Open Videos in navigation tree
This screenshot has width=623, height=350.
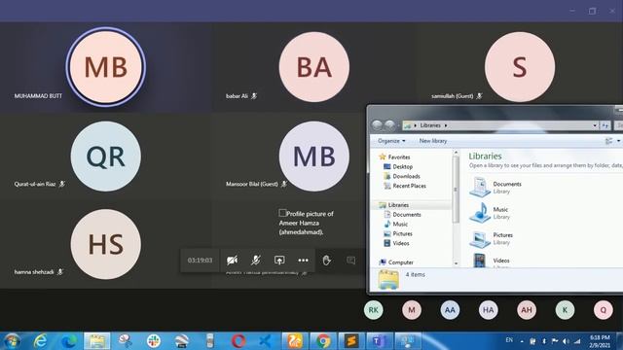tap(396, 243)
